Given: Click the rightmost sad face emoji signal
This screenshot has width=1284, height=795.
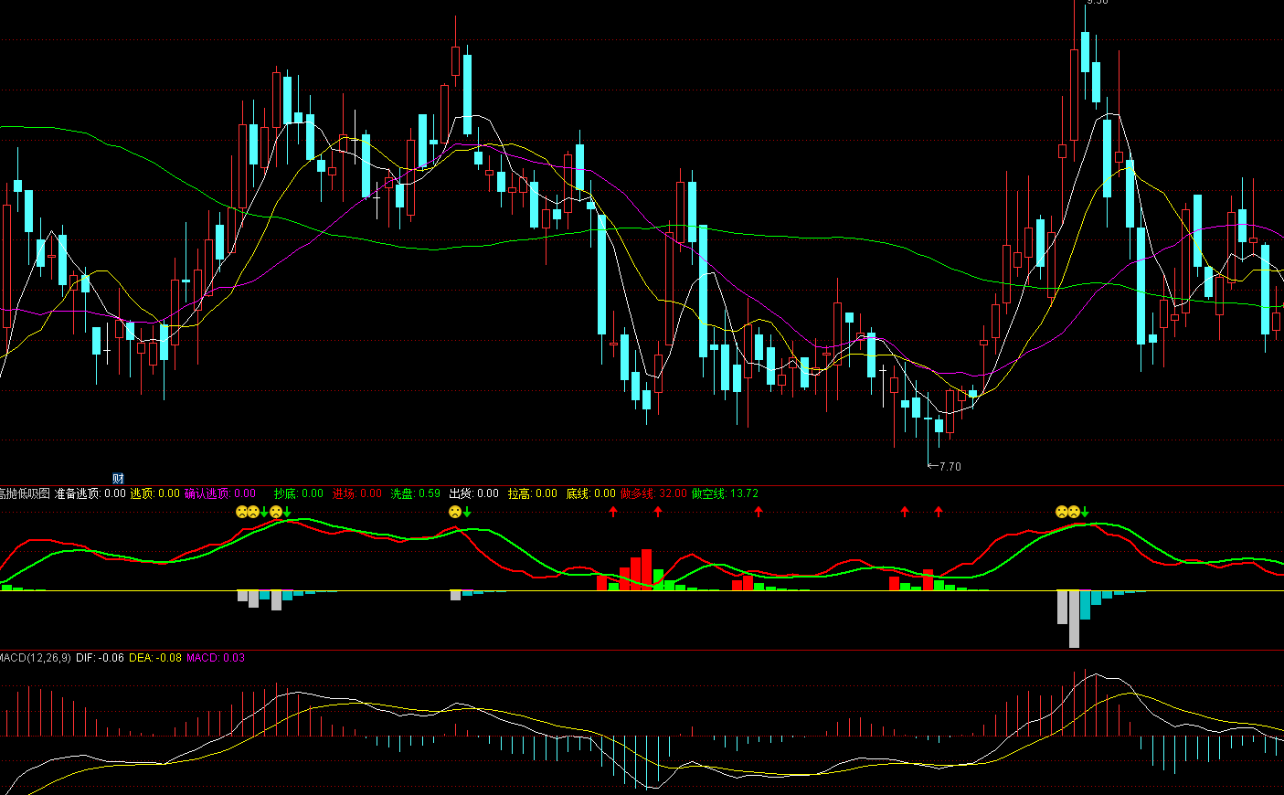Looking at the screenshot, I should 1074,512.
